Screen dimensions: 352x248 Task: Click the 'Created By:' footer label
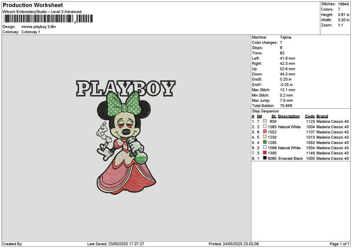tap(12, 244)
